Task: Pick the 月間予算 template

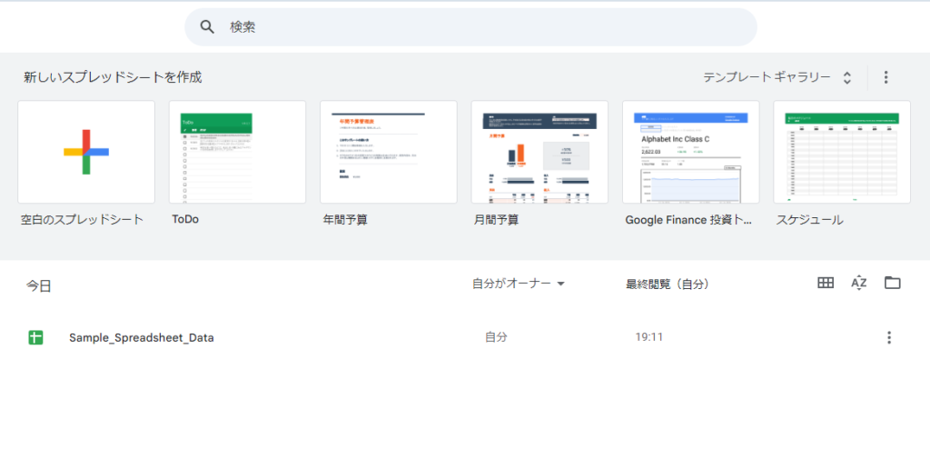Action: point(539,152)
